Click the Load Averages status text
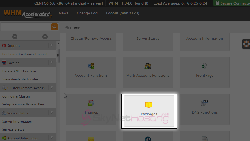Image resolution: width=250 pixels, height=141 pixels. (x=180, y=3)
